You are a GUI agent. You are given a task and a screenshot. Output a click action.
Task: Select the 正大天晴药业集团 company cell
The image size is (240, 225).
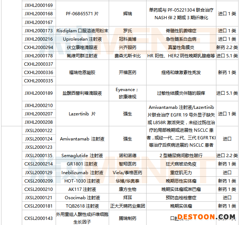point(128,206)
